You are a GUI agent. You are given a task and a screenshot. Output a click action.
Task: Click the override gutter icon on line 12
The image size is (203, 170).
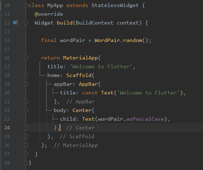click(15, 23)
